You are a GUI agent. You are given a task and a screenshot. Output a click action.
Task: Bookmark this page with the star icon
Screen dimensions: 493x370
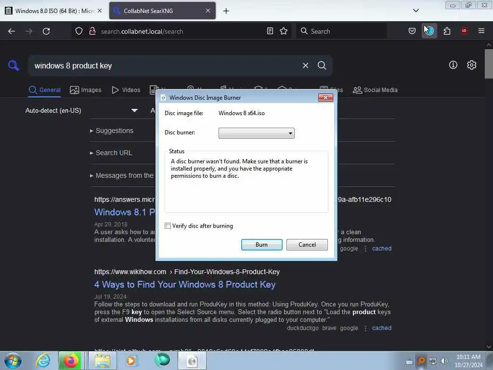tap(284, 31)
